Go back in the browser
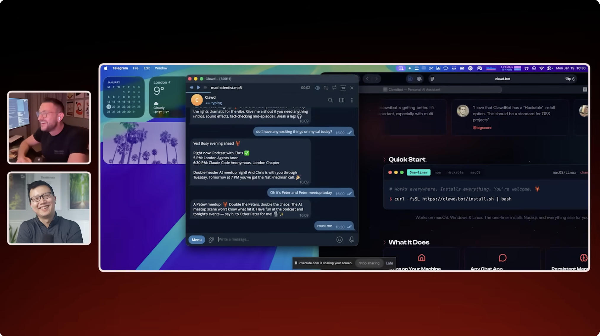The image size is (600, 336). [368, 79]
